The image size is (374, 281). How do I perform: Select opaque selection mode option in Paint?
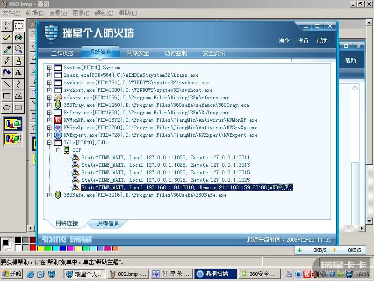tap(13, 124)
